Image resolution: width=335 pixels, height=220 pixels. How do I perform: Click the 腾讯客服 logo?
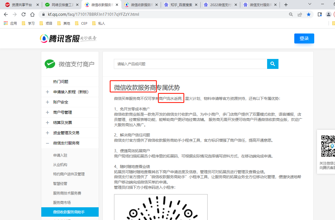[68, 38]
